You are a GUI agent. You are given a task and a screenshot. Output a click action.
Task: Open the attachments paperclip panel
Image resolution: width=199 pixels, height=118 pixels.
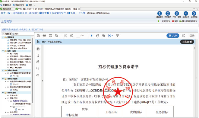(38, 62)
